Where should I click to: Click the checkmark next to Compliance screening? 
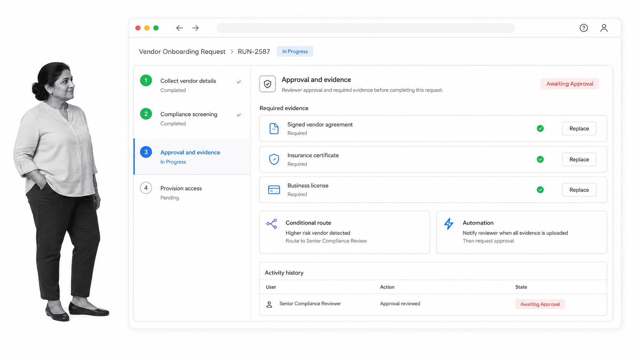pyautogui.click(x=239, y=115)
